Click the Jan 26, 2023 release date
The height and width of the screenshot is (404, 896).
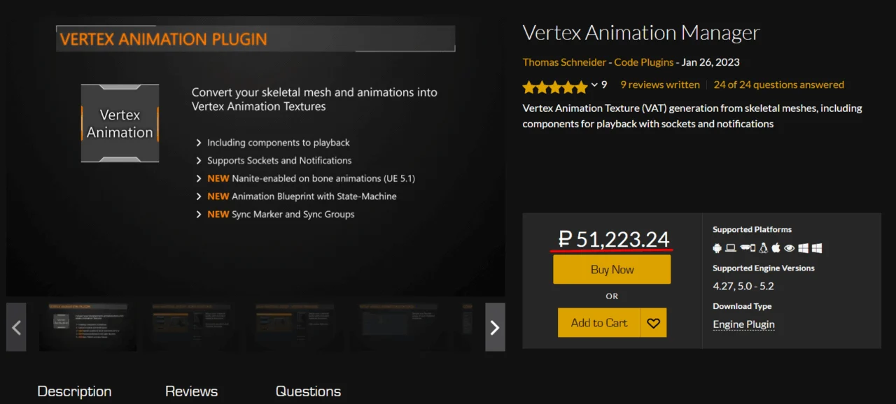[x=710, y=62]
